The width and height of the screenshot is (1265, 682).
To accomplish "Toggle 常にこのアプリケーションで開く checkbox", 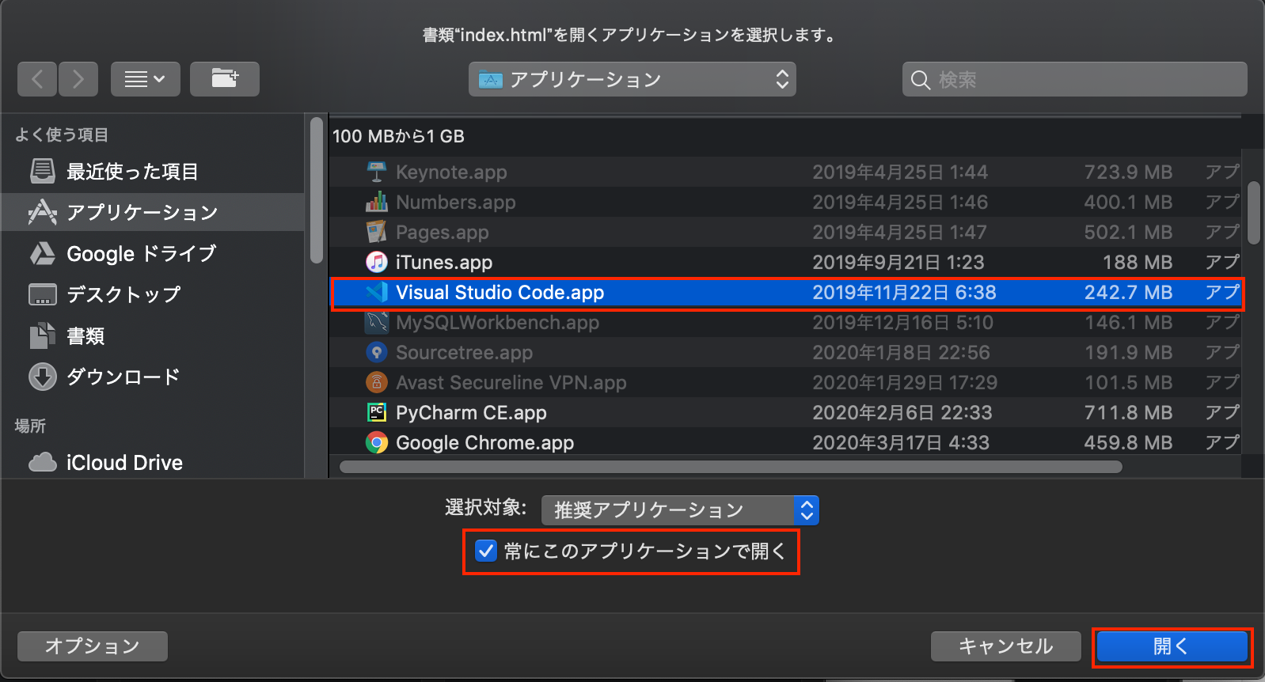I will point(485,551).
